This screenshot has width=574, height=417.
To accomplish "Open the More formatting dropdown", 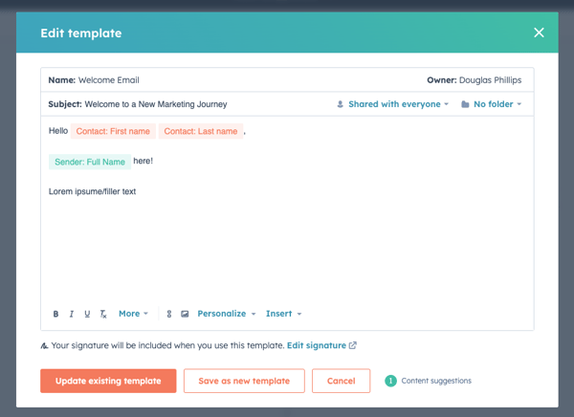I will (x=133, y=314).
